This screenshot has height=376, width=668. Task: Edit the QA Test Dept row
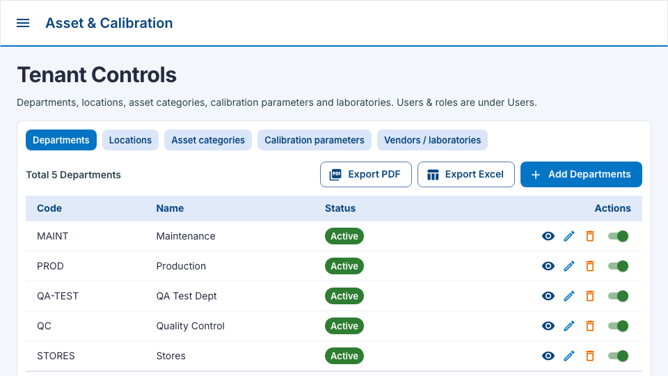pos(569,296)
